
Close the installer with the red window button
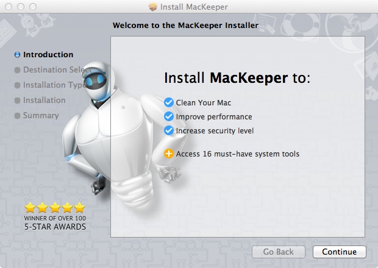click(8, 7)
